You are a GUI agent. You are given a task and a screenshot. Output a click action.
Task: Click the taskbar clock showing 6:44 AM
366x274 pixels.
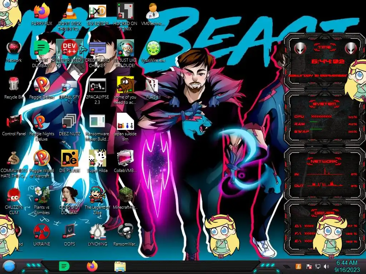point(347,266)
